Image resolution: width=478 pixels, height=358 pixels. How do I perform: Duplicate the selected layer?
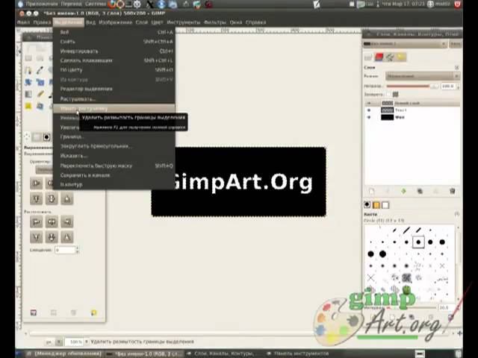(x=420, y=191)
